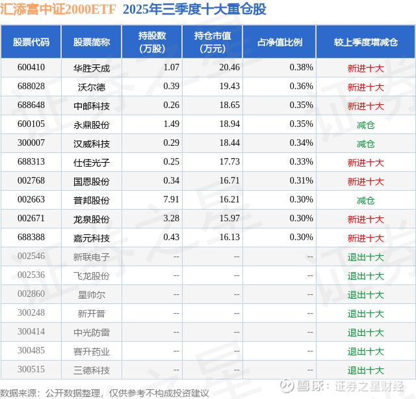416x399 pixels.
Task: Click stock name 赛升药业
Action: [x=92, y=351]
